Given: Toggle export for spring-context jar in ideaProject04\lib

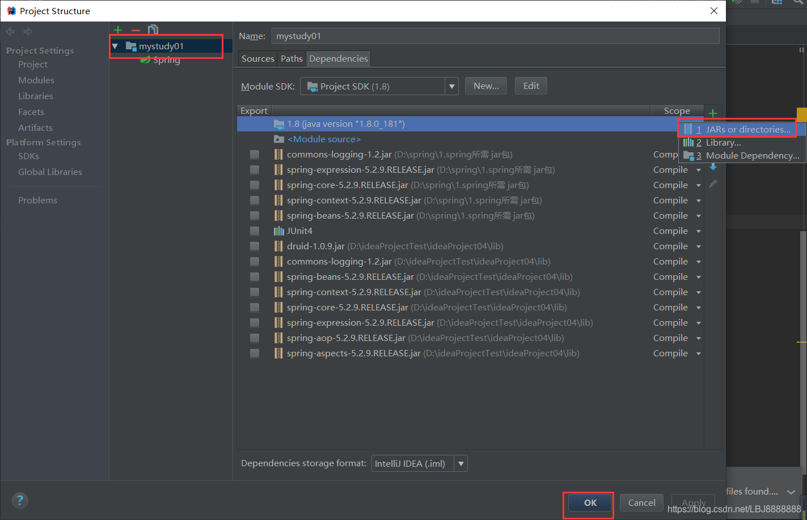Looking at the screenshot, I should 255,292.
